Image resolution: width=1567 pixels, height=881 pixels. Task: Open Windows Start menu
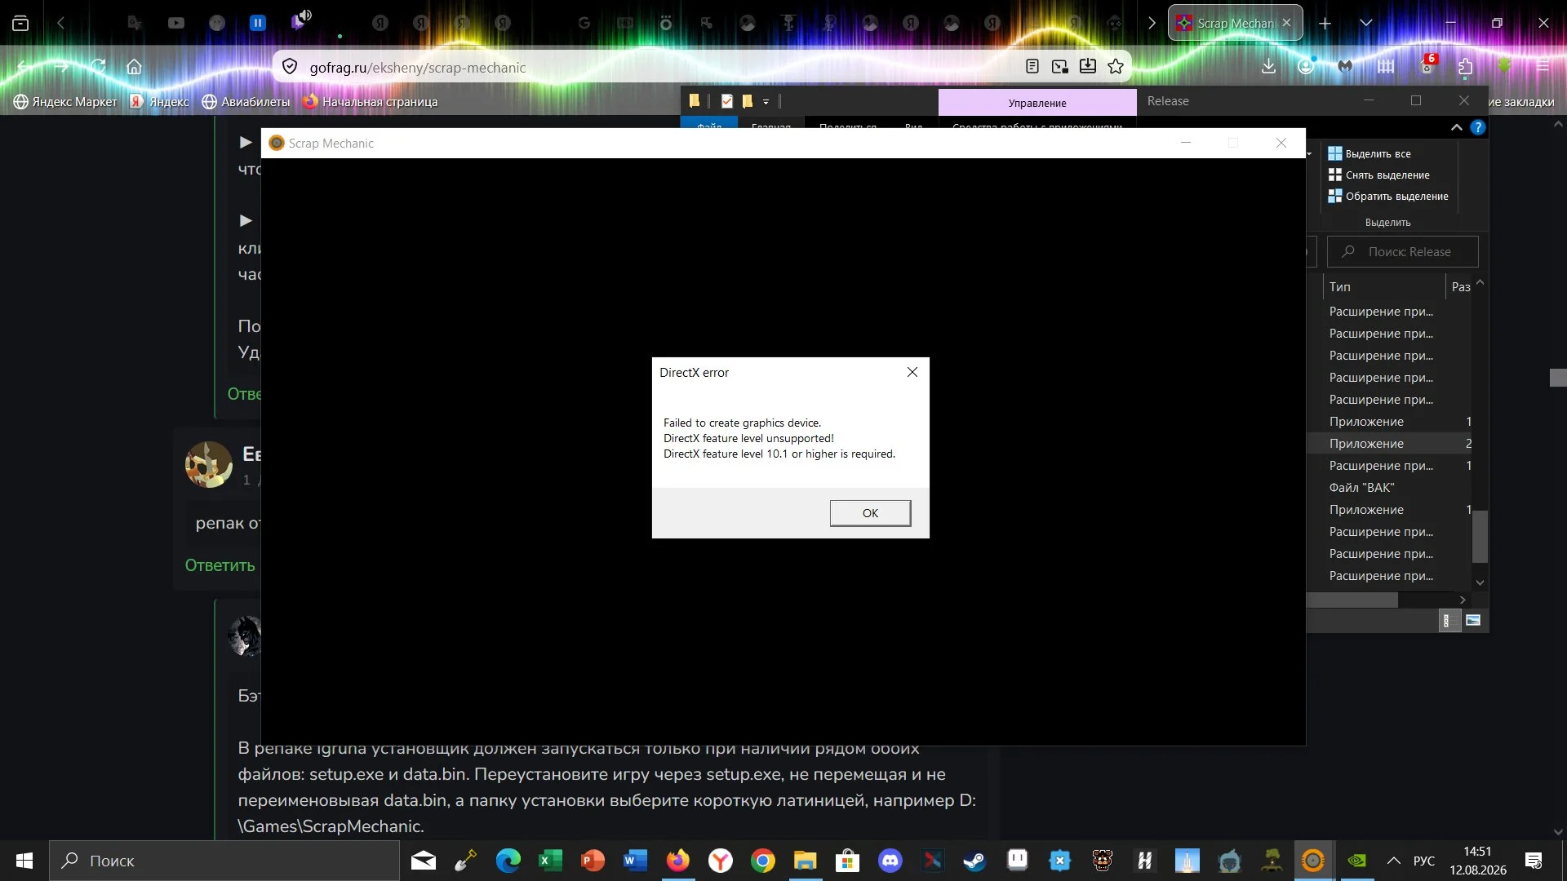click(x=24, y=861)
